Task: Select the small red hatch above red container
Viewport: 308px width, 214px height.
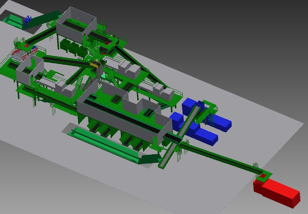Action: (263, 176)
